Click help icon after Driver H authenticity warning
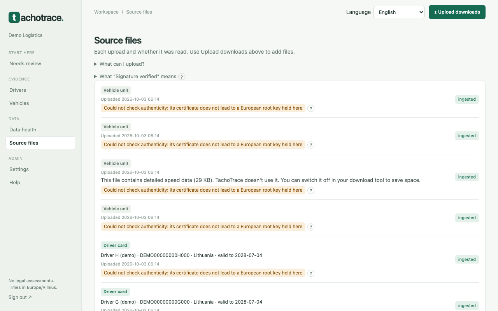The height and width of the screenshot is (311, 498). tap(311, 273)
